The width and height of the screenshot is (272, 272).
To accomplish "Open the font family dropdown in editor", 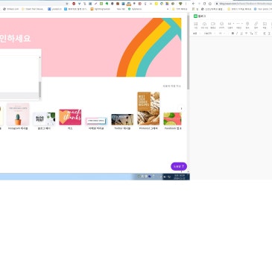I will (x=209, y=34).
